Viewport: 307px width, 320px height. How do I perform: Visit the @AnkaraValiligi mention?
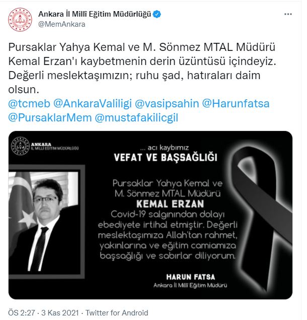pos(93,103)
